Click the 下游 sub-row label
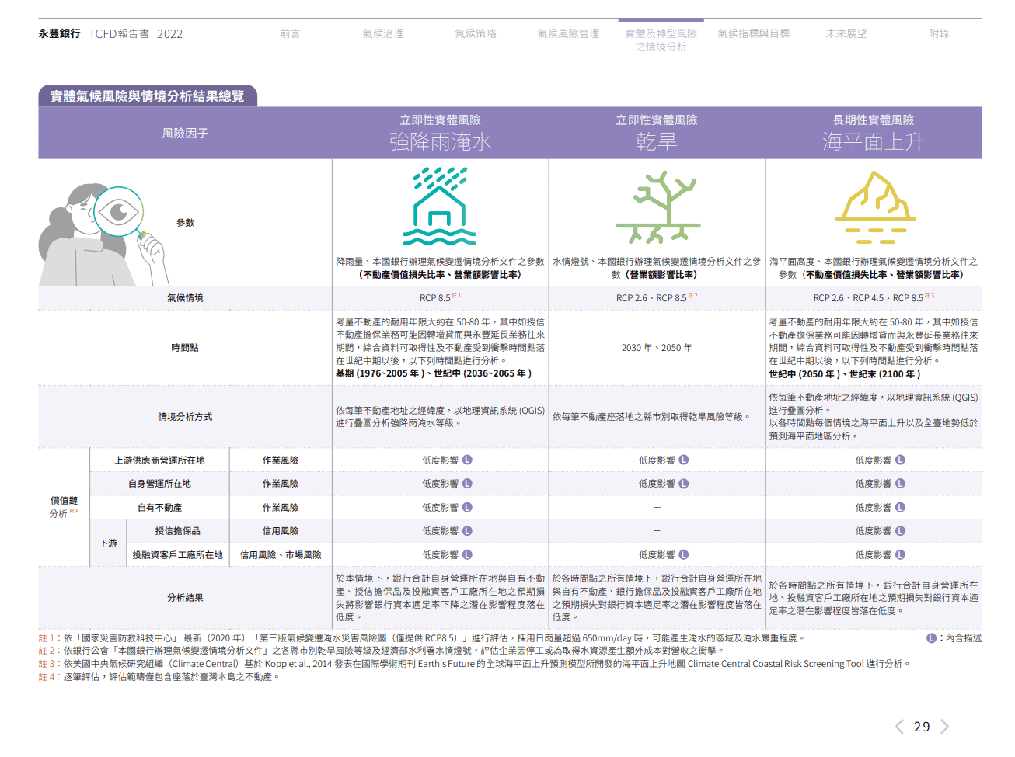 point(108,543)
